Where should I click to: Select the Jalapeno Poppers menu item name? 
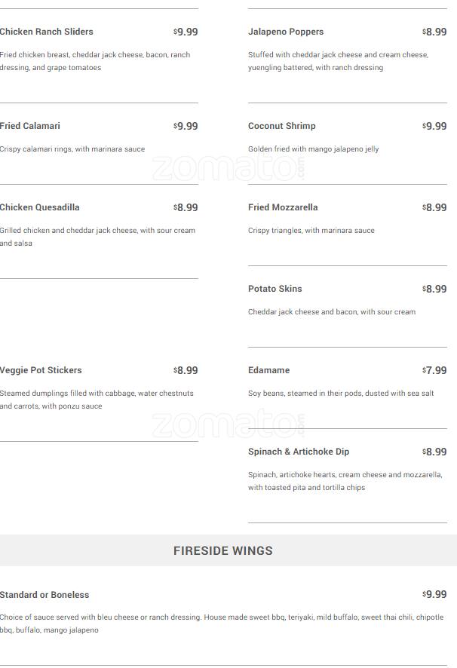tap(286, 32)
